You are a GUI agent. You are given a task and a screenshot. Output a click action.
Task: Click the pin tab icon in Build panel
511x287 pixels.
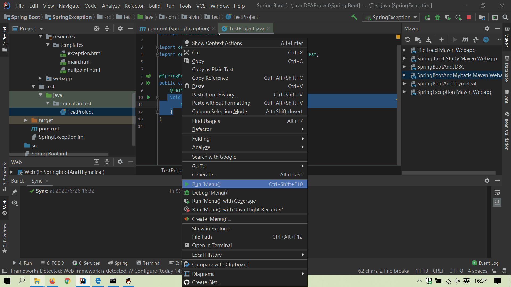tap(14, 192)
